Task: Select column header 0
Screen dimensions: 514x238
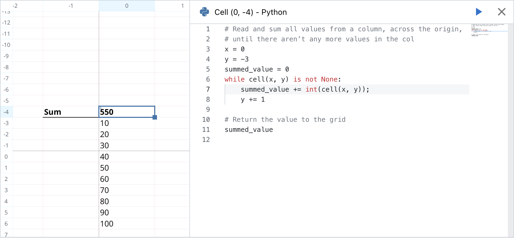Action: tap(127, 6)
